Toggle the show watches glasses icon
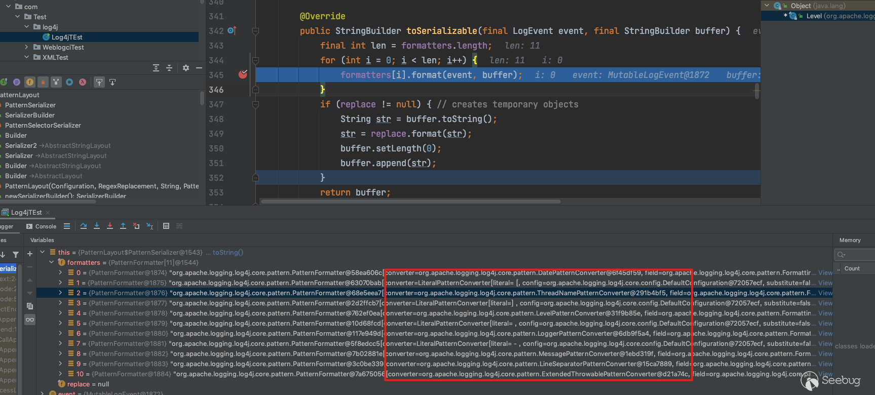 pos(30,320)
